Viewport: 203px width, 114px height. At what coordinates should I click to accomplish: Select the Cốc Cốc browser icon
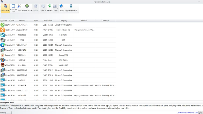click(3, 25)
